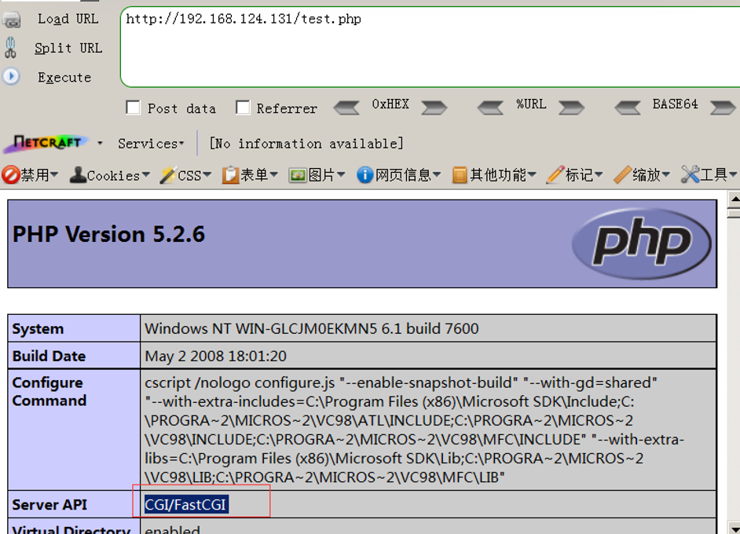Click the Execute play icon

11,76
